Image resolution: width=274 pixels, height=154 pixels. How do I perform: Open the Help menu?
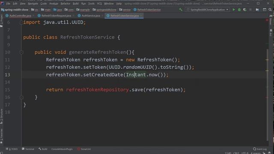click(x=119, y=3)
